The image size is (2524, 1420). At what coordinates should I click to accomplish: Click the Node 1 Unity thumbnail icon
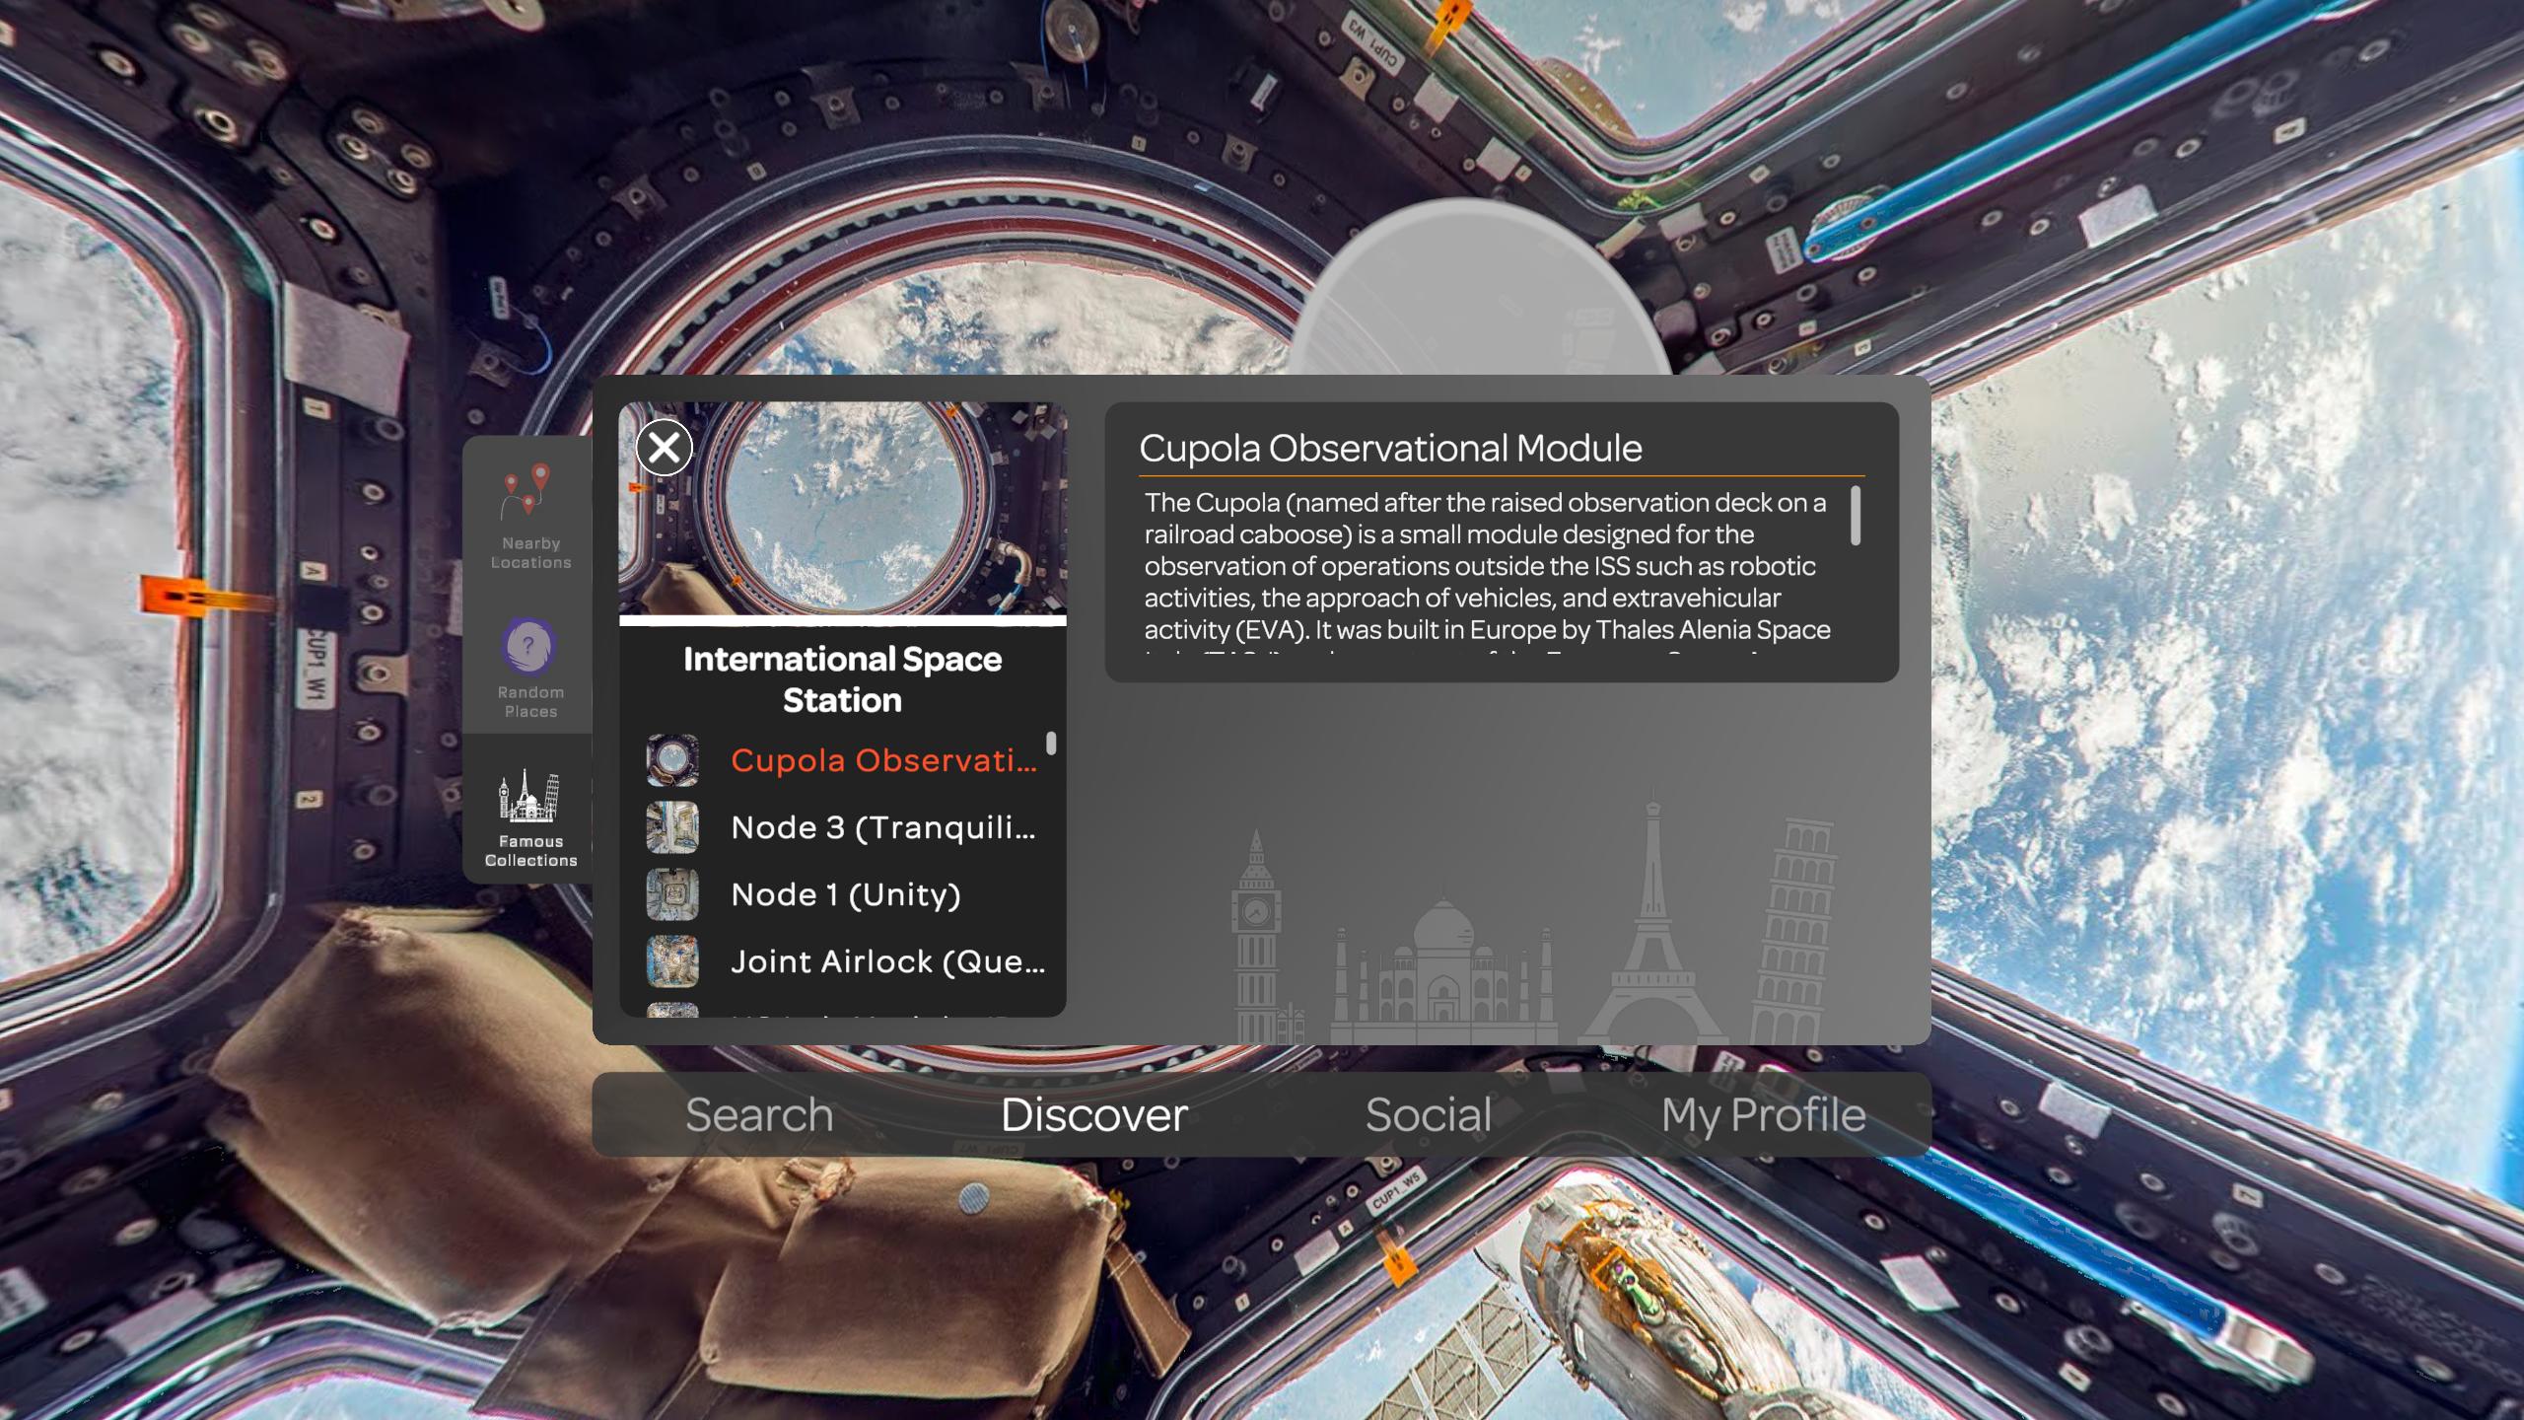672,894
